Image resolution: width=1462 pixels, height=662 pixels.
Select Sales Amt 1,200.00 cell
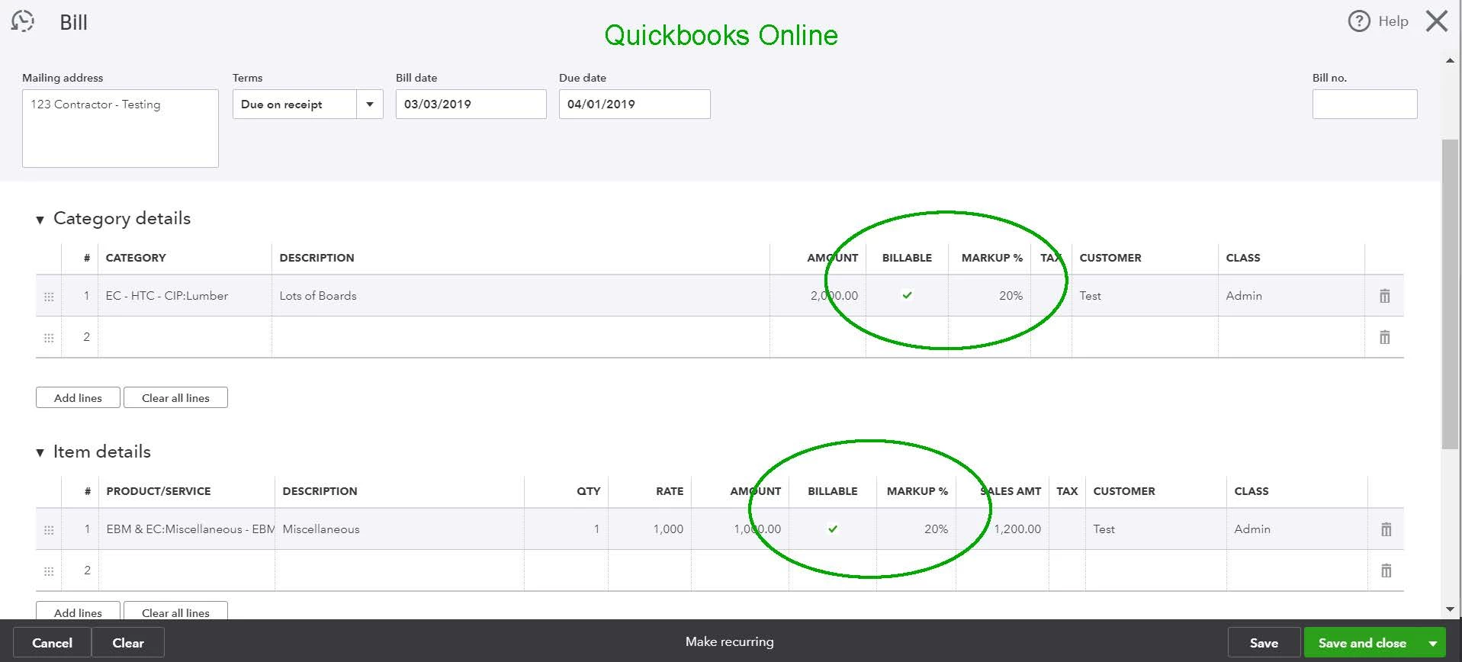tap(1002, 529)
